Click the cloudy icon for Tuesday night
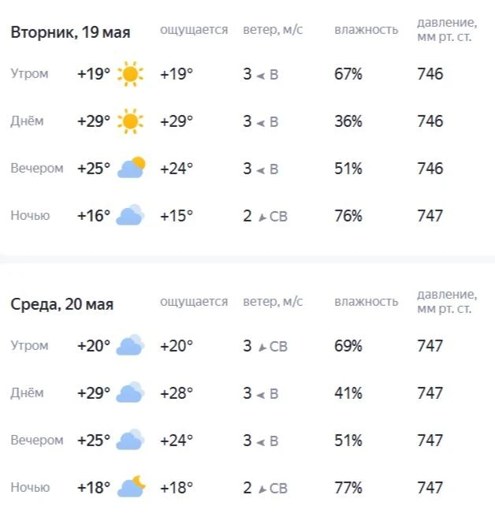 tap(130, 215)
